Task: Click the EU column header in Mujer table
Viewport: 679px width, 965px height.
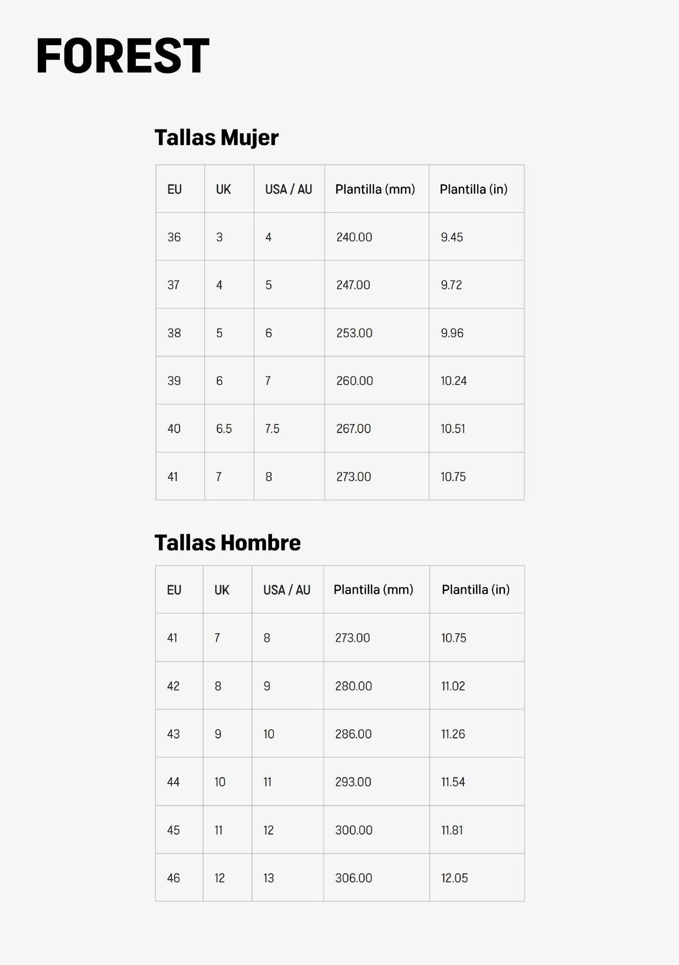Action: click(x=180, y=189)
